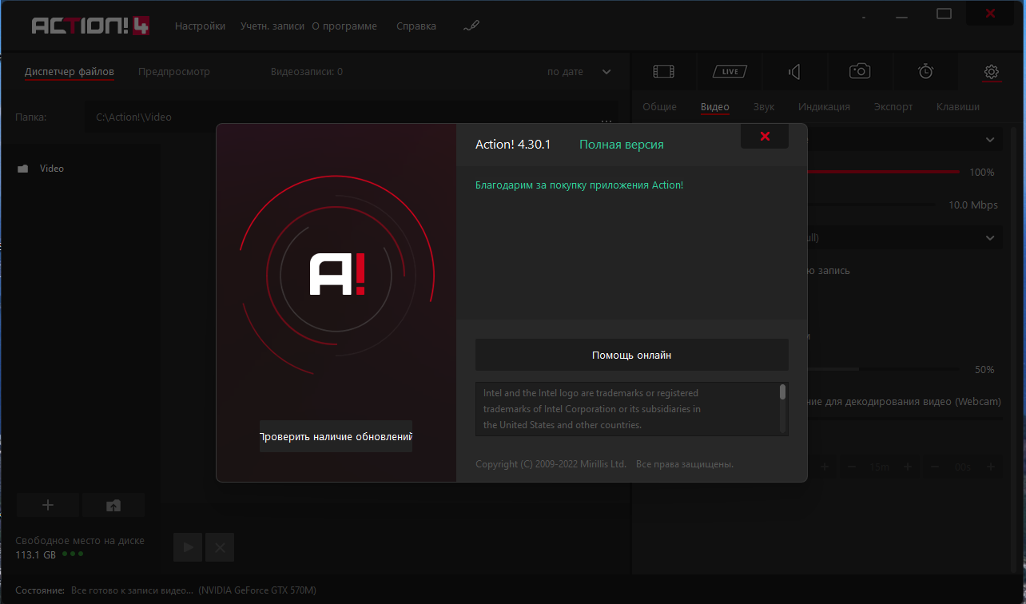
Task: Click Проверить наличие обновлений button
Action: tap(336, 437)
